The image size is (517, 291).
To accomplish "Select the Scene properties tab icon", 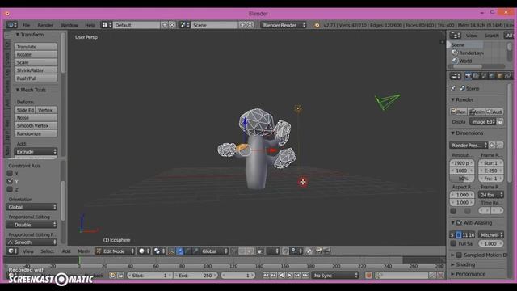I will pos(484,76).
